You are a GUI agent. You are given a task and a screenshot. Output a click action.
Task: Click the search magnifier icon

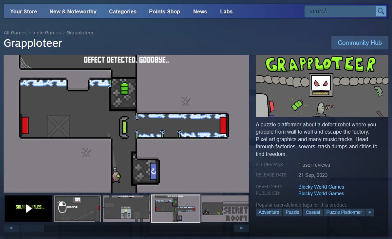381,11
